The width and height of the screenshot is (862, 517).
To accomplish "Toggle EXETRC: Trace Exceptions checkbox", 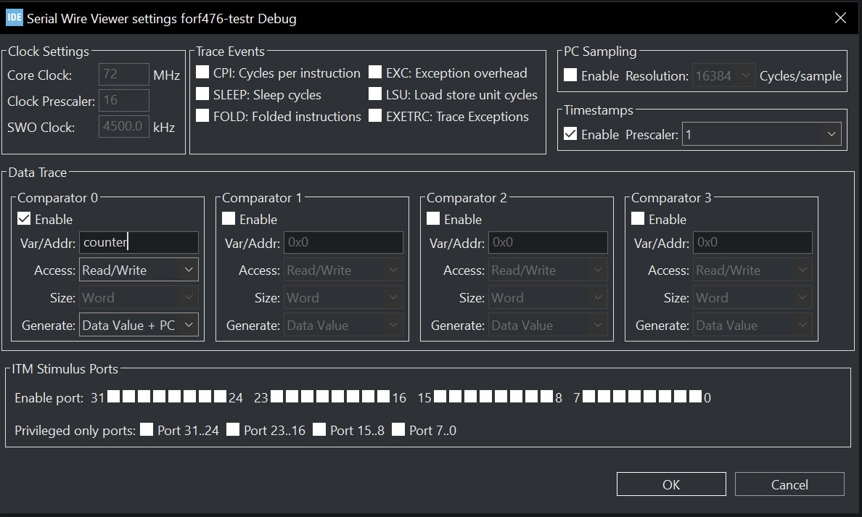I will click(375, 115).
